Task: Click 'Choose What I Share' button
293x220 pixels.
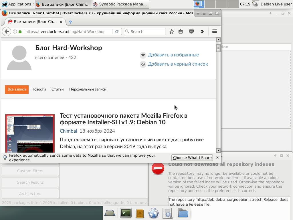Action: 192,158
